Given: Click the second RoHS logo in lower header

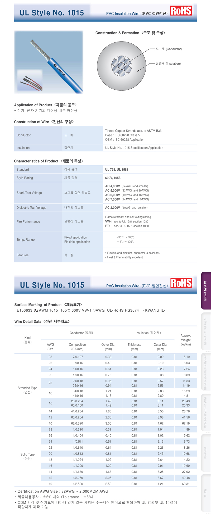Looking at the screenshot, I should coord(181,283).
